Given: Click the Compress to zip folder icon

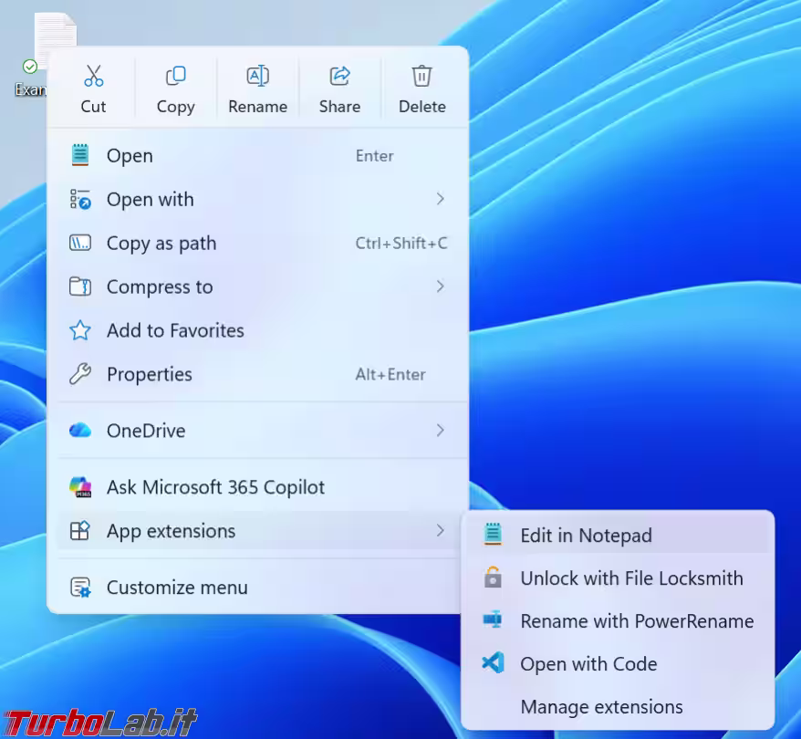Looking at the screenshot, I should pyautogui.click(x=80, y=286).
